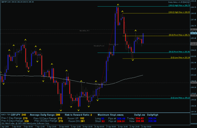Click the 'DailyHigh' column heading
The height and width of the screenshot is (128, 197).
pos(153,115)
